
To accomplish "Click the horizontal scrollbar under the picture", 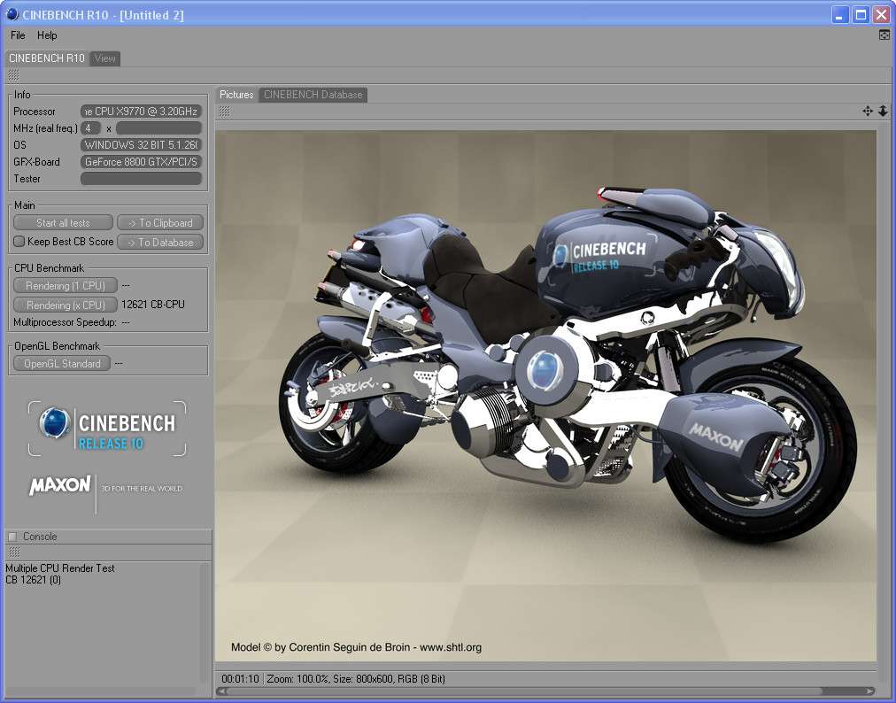I will click(545, 691).
